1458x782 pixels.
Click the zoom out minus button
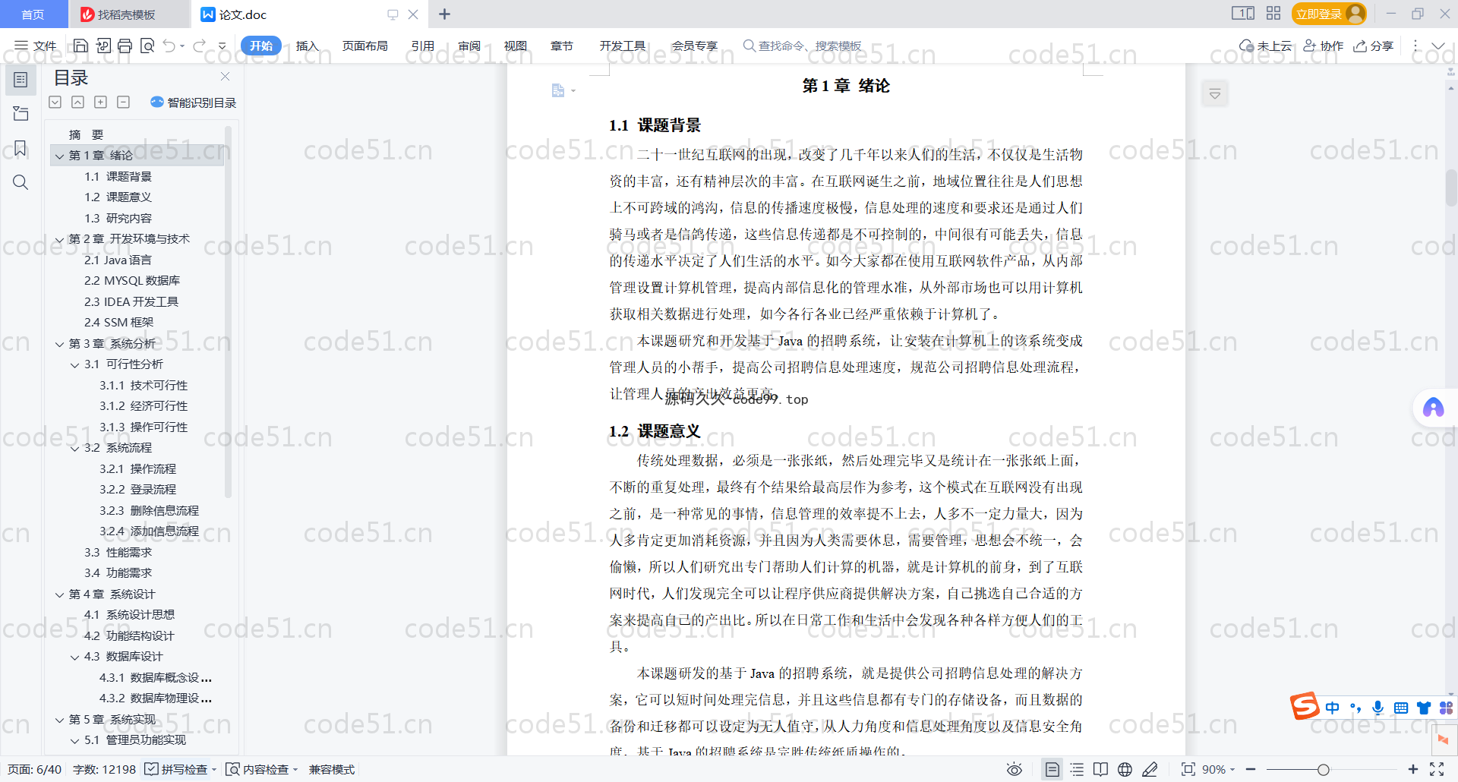point(1251,769)
